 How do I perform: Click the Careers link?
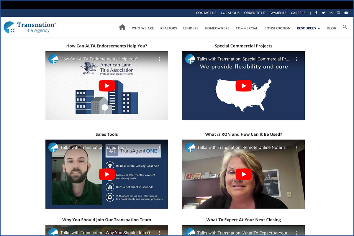[x=298, y=13]
